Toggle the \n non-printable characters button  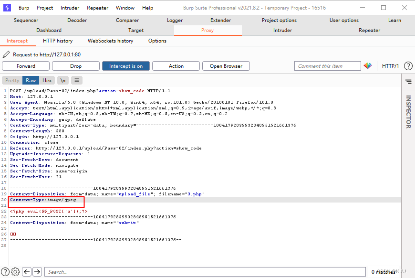pos(62,80)
